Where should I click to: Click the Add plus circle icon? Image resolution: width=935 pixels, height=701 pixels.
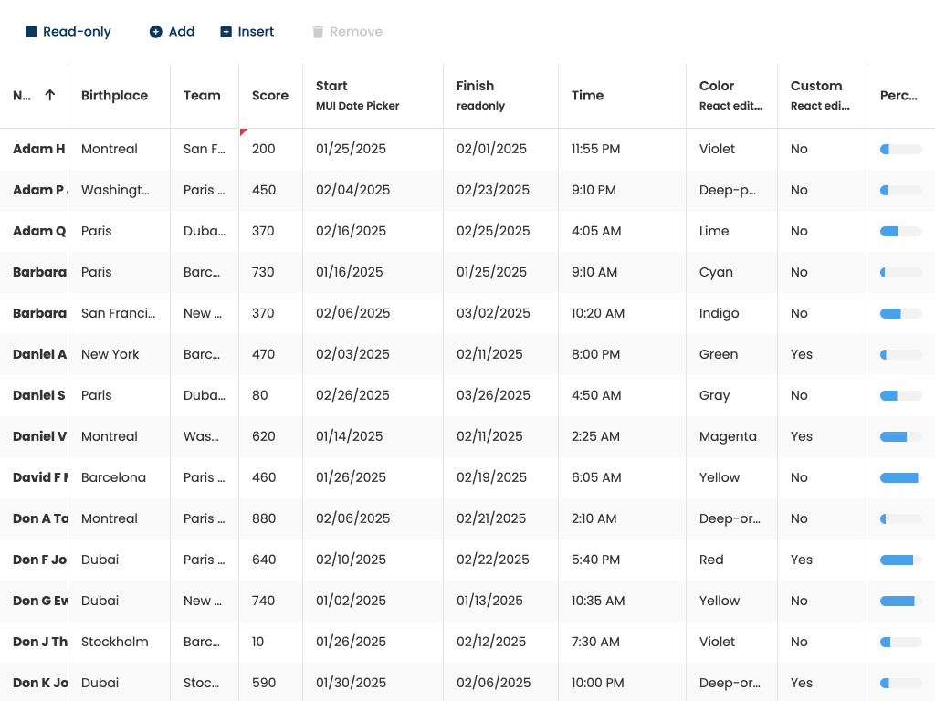point(156,32)
